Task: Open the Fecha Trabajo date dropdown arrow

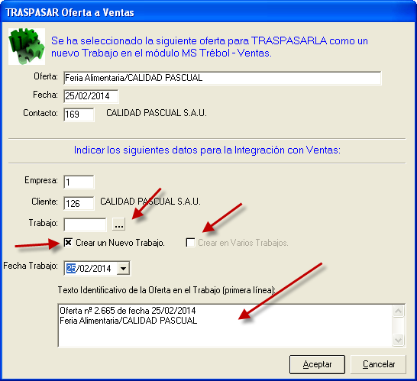Action: click(x=123, y=268)
